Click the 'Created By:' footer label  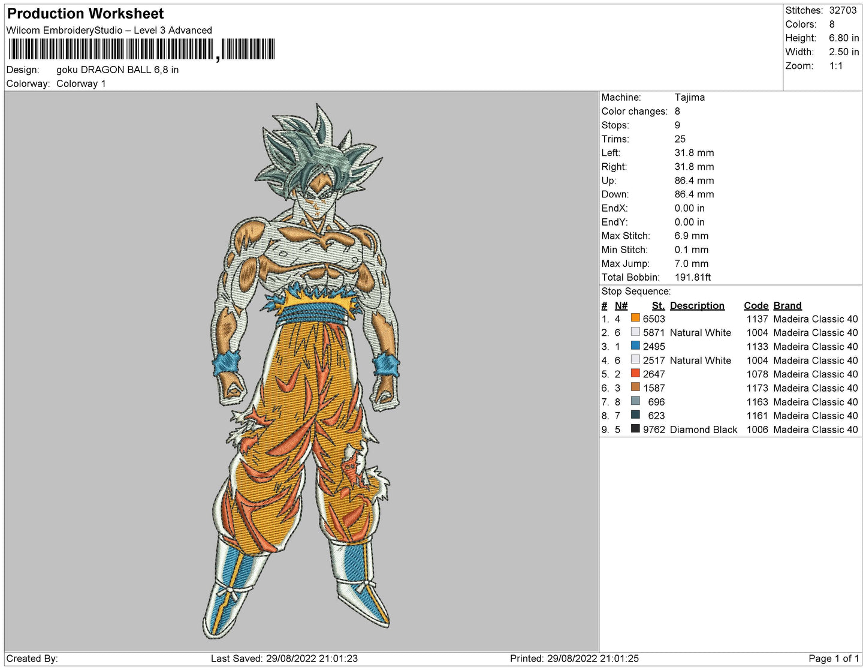(32, 659)
